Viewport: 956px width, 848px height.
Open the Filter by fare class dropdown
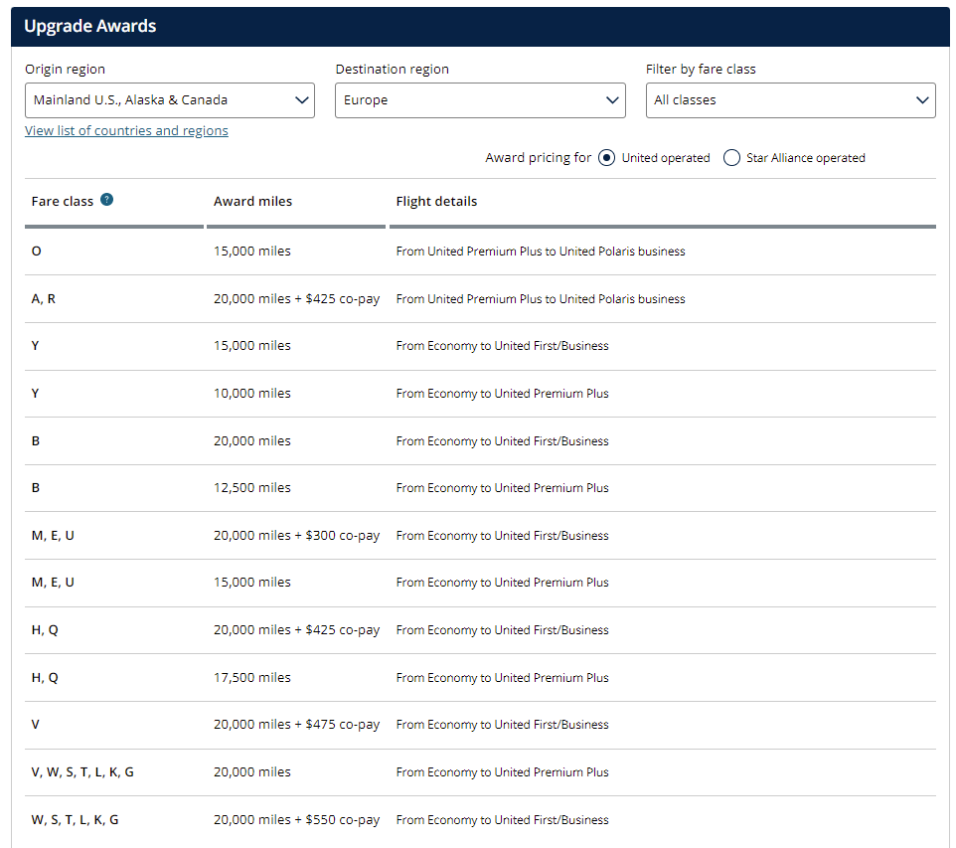tap(791, 100)
